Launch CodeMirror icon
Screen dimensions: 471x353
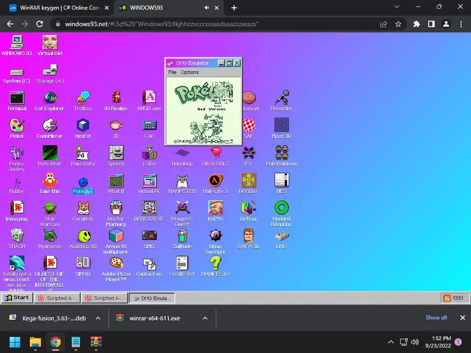click(x=50, y=129)
